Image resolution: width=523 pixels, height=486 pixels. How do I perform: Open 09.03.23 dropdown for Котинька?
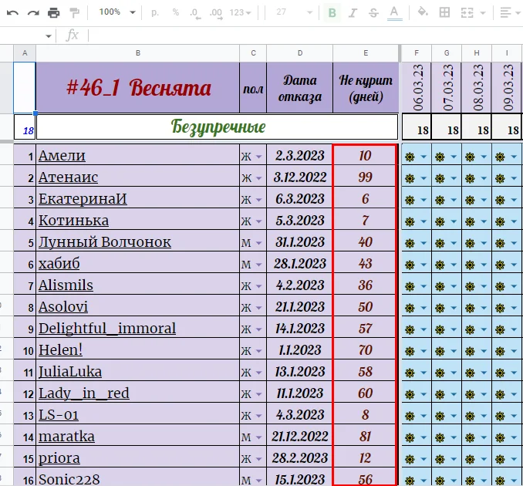514,221
